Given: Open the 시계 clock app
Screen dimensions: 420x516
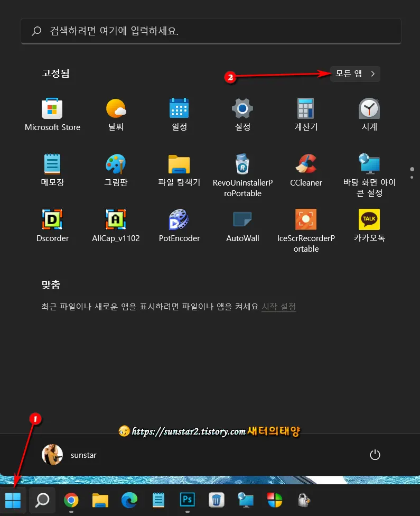Looking at the screenshot, I should pyautogui.click(x=369, y=114).
